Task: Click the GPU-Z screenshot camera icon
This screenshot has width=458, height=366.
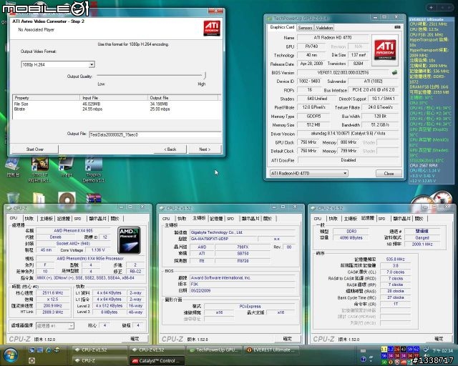Action: [397, 27]
